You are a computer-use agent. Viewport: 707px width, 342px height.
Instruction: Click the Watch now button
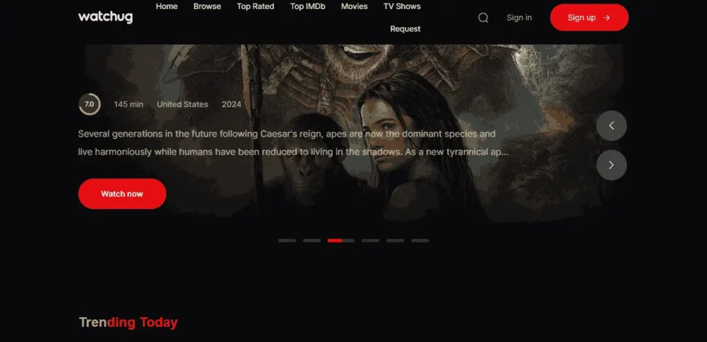point(122,194)
